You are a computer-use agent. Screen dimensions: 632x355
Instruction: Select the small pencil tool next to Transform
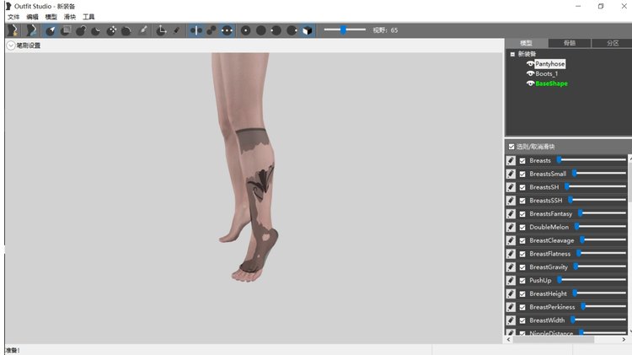(x=177, y=30)
